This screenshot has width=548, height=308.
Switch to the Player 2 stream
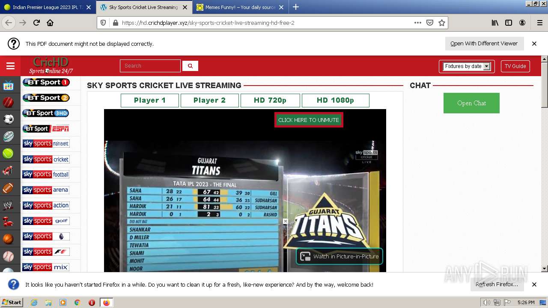[x=209, y=100]
